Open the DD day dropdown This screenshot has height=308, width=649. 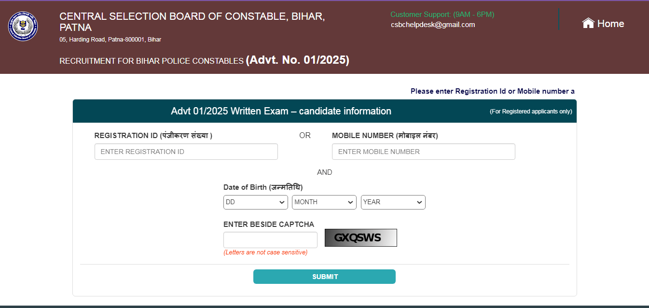(x=255, y=202)
